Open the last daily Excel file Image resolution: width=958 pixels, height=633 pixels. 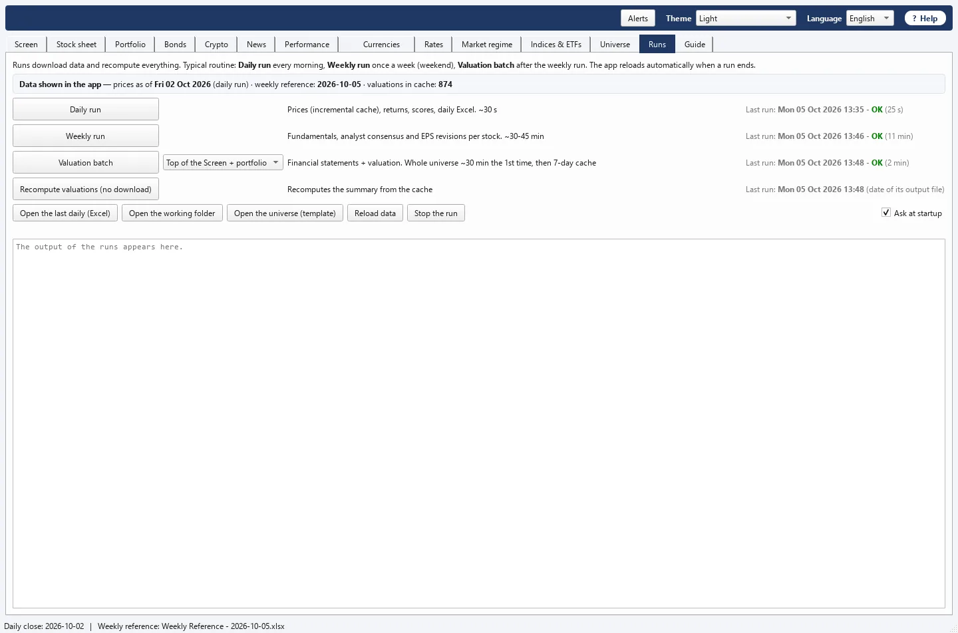[65, 213]
